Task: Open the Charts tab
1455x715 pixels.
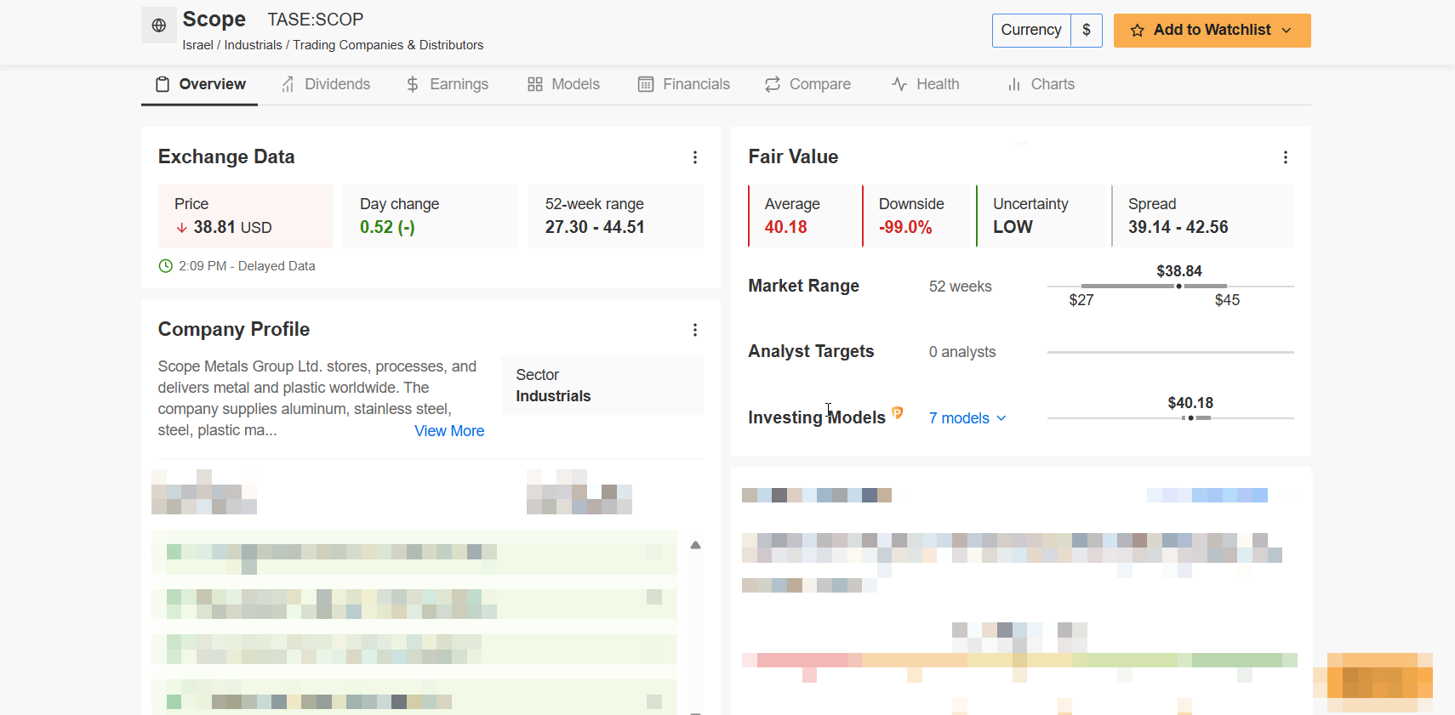Action: [1041, 84]
